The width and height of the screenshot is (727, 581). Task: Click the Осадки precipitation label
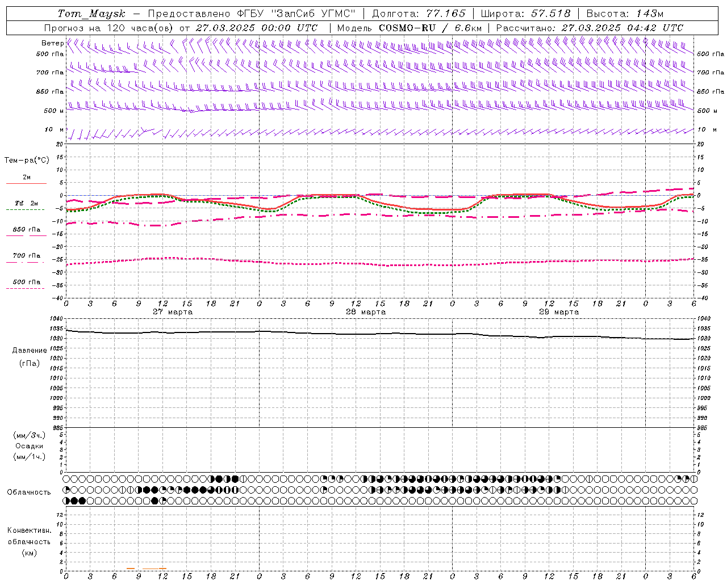click(29, 446)
